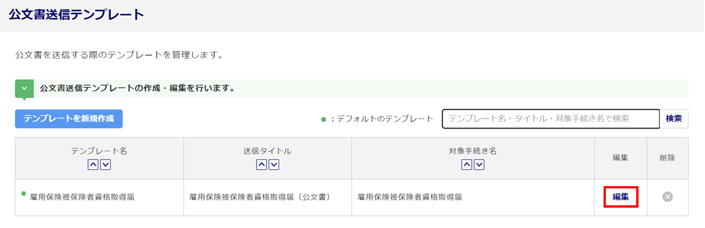This screenshot has height=228, width=705.
Task: Create a new template with テンプレートを新規作成
Action: click(69, 118)
